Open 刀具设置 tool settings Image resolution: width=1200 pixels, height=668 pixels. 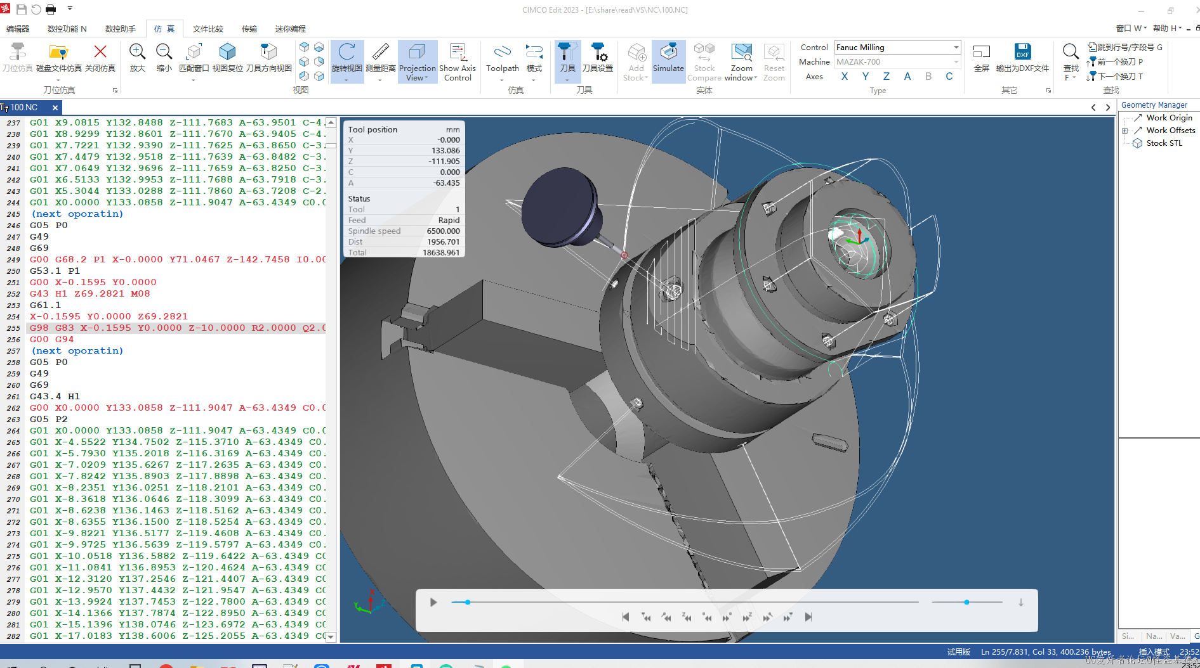[x=598, y=58]
